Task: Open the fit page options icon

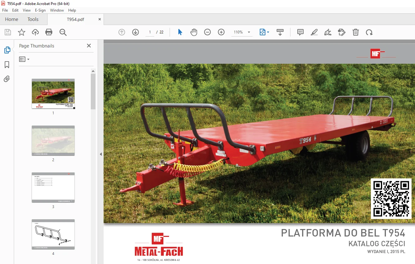Action: click(x=264, y=32)
